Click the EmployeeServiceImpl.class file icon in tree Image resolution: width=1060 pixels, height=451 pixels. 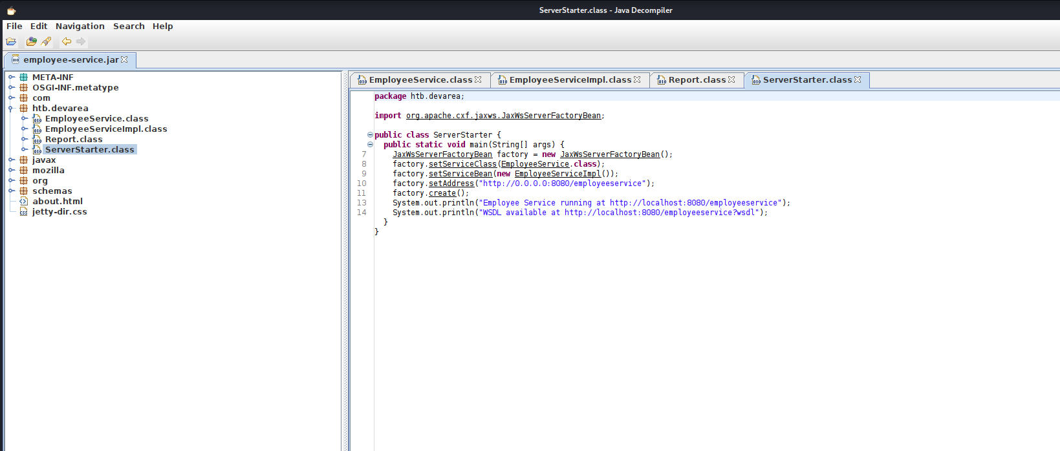pyautogui.click(x=37, y=129)
